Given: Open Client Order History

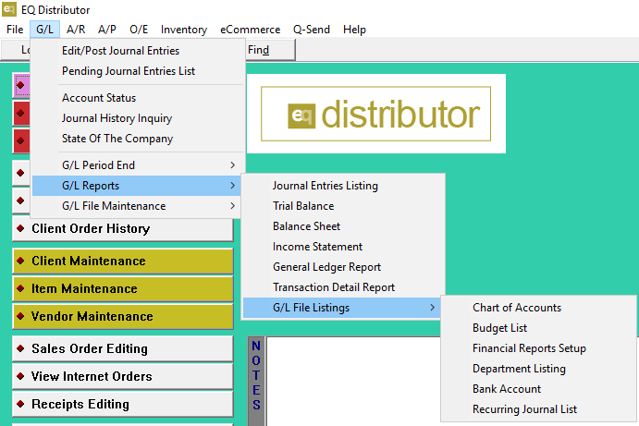Looking at the screenshot, I should pos(123,229).
